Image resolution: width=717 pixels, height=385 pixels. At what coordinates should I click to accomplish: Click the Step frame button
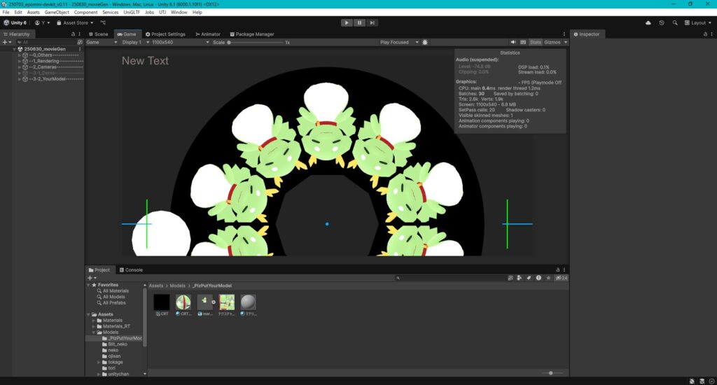(x=373, y=23)
